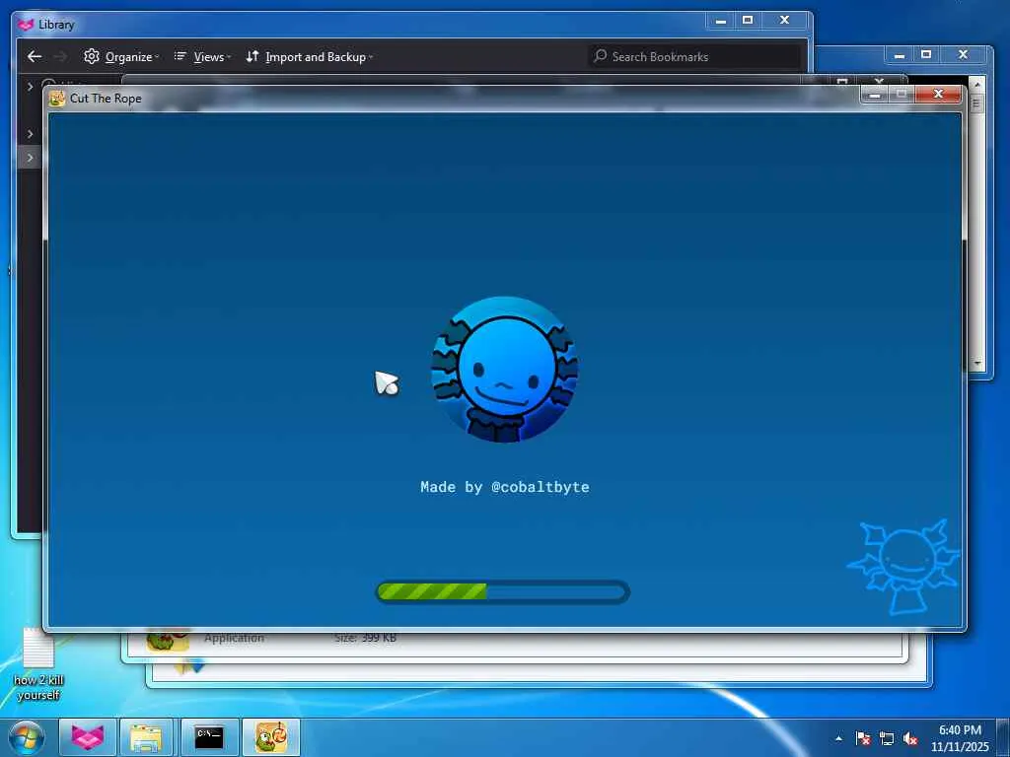Click the Show Desktop button on taskbar
Image resolution: width=1010 pixels, height=757 pixels.
[1003, 737]
